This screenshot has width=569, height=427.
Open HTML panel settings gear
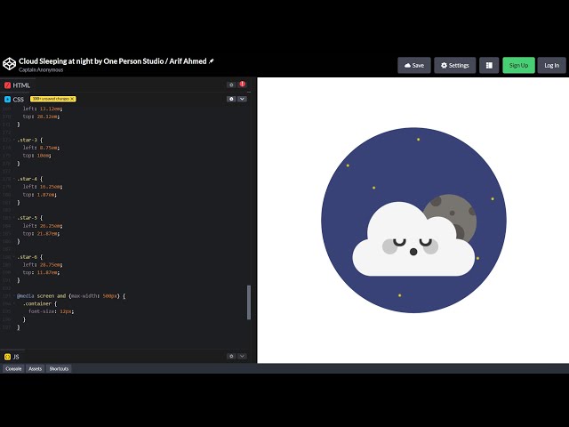(x=231, y=85)
